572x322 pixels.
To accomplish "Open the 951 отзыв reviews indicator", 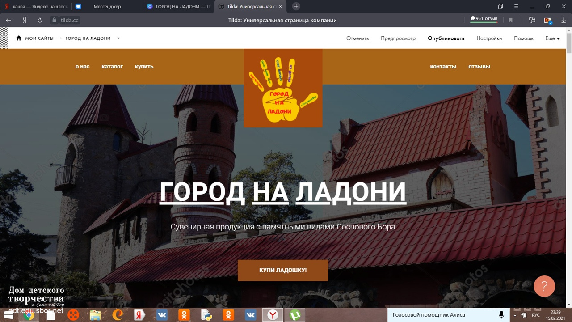I will pyautogui.click(x=484, y=19).
